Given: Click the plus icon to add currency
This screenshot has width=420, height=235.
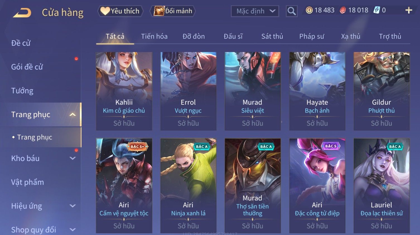Looking at the screenshot, I should point(409,10).
